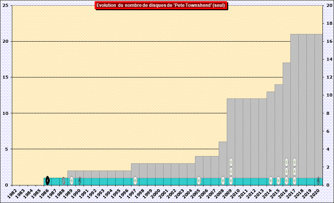Click the turquoise band at year 2001
This screenshot has width=334, height=203.
[x=167, y=181]
